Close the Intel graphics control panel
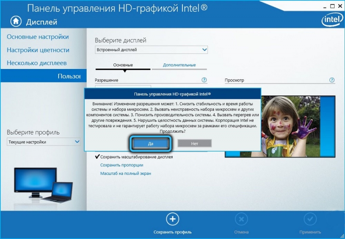The image size is (345, 239). tap(340, 6)
